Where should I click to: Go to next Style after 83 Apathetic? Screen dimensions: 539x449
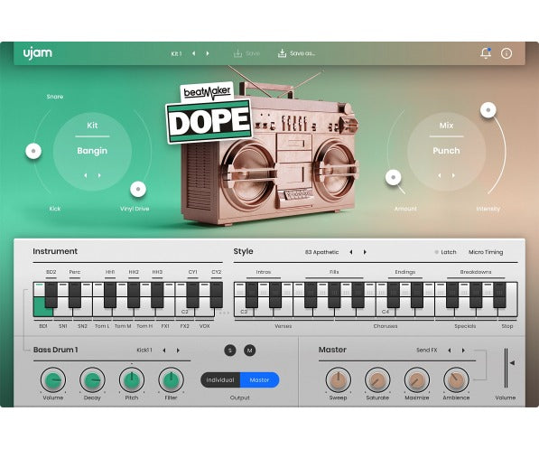[x=365, y=252]
